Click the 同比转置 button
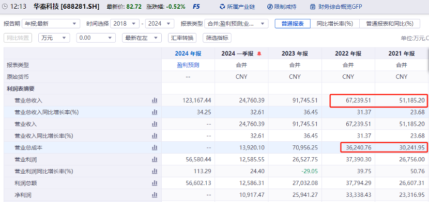The width and height of the screenshot is (429, 202). pos(18,38)
